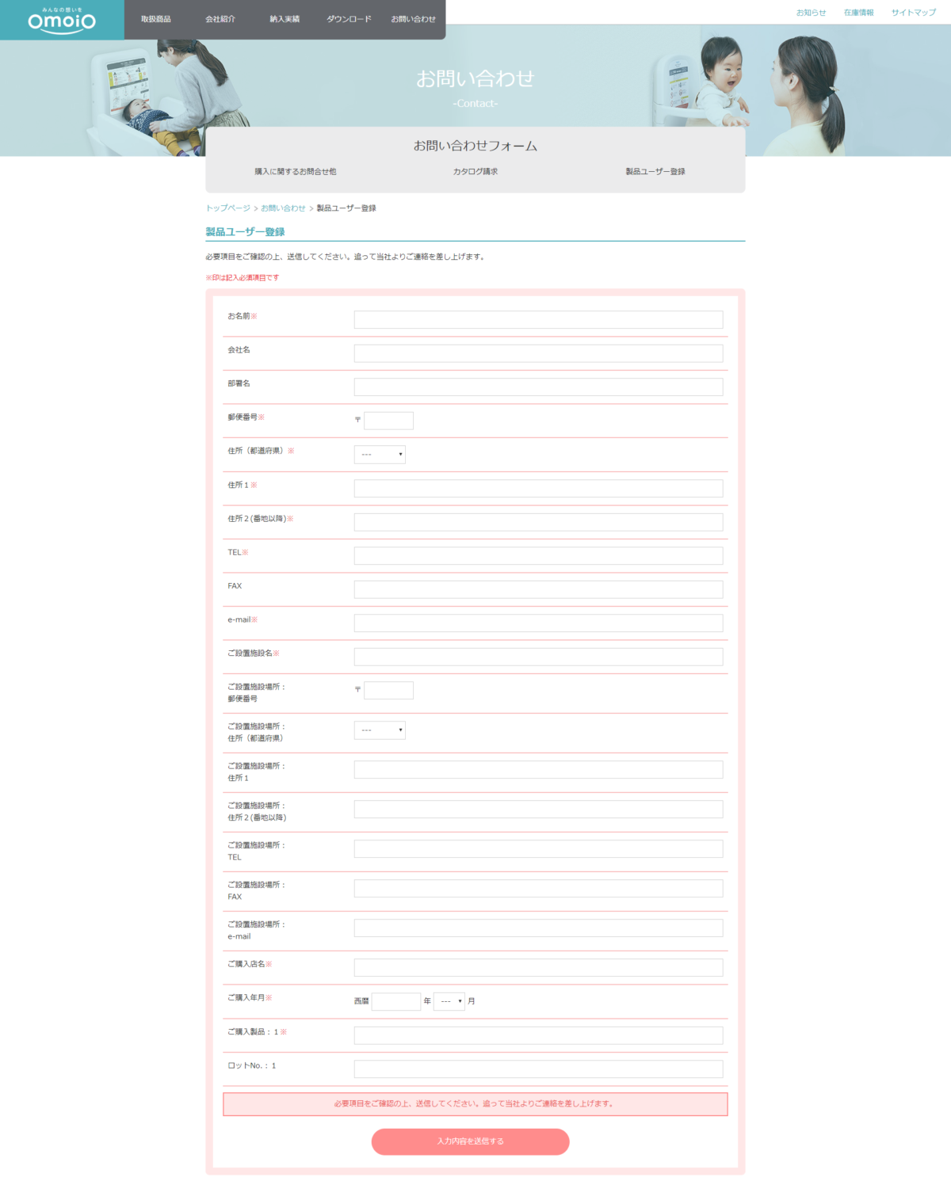Click the OmoiO logo

click(62, 20)
